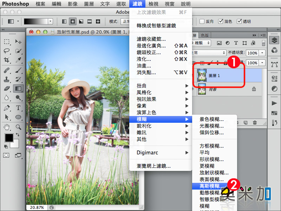Viewport: 281px width, 211px height.
Task: Delete layer with the trash icon
Action: [x=255, y=123]
